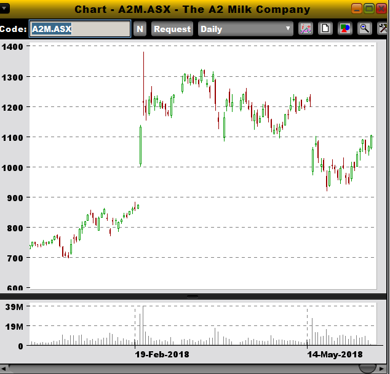Click the 1000 price axis label
390x374 pixels.
click(x=12, y=167)
